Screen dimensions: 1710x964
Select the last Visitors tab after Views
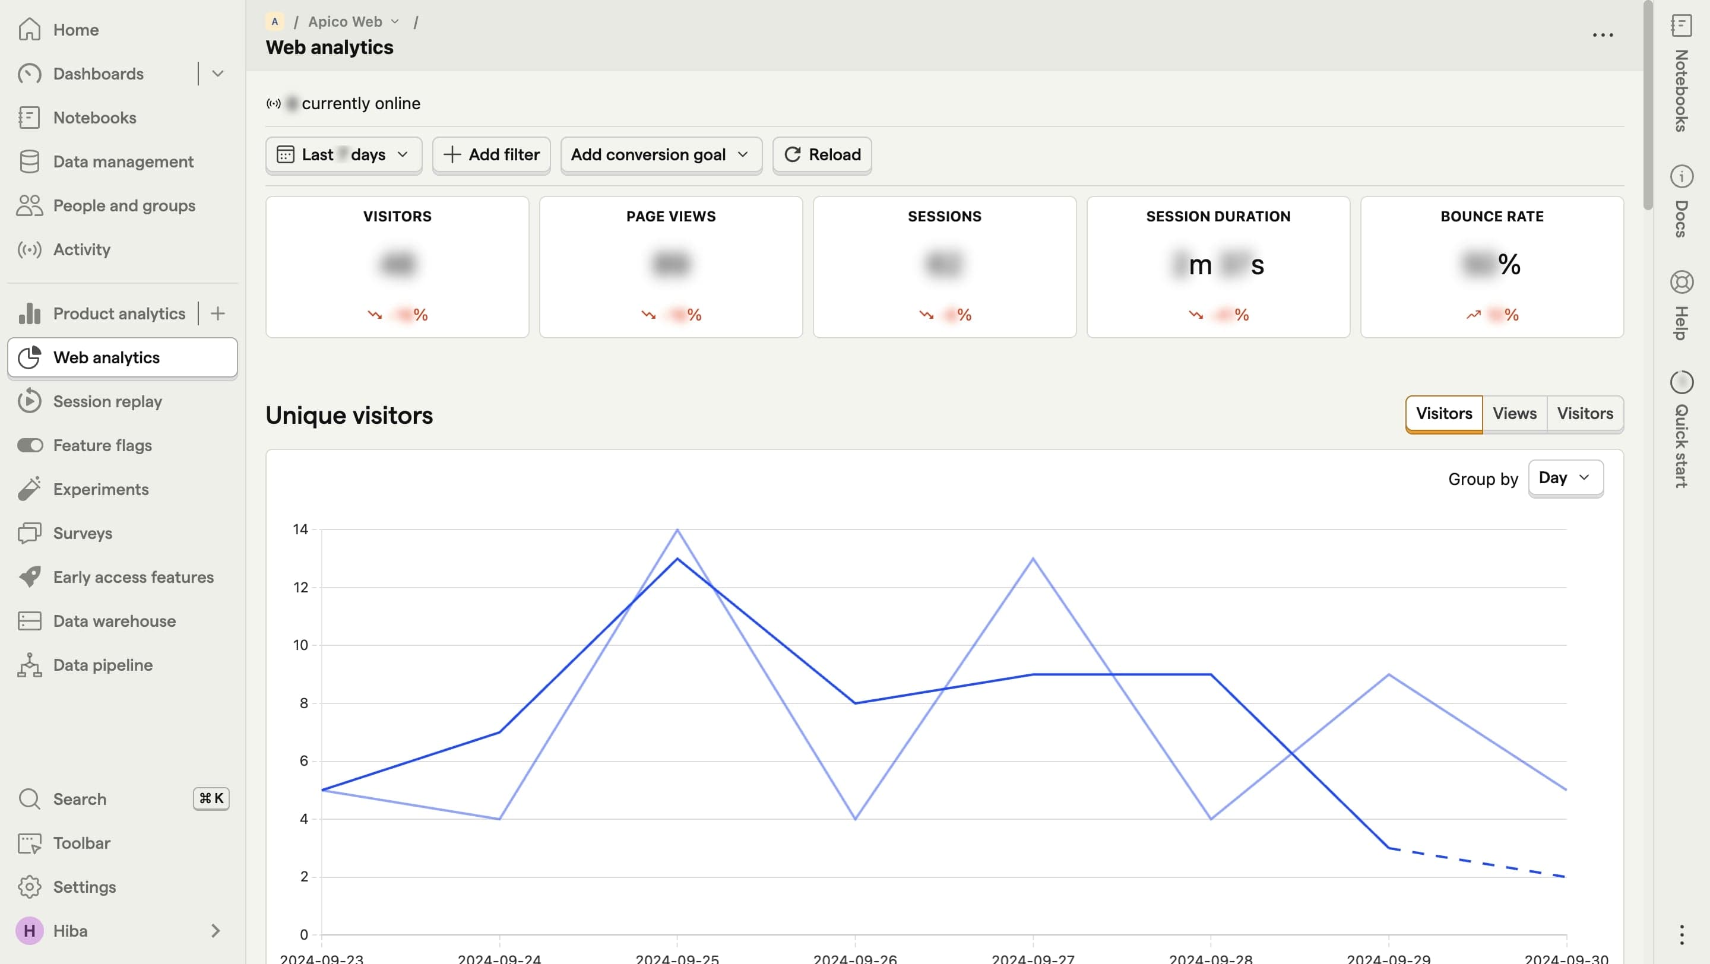point(1585,413)
